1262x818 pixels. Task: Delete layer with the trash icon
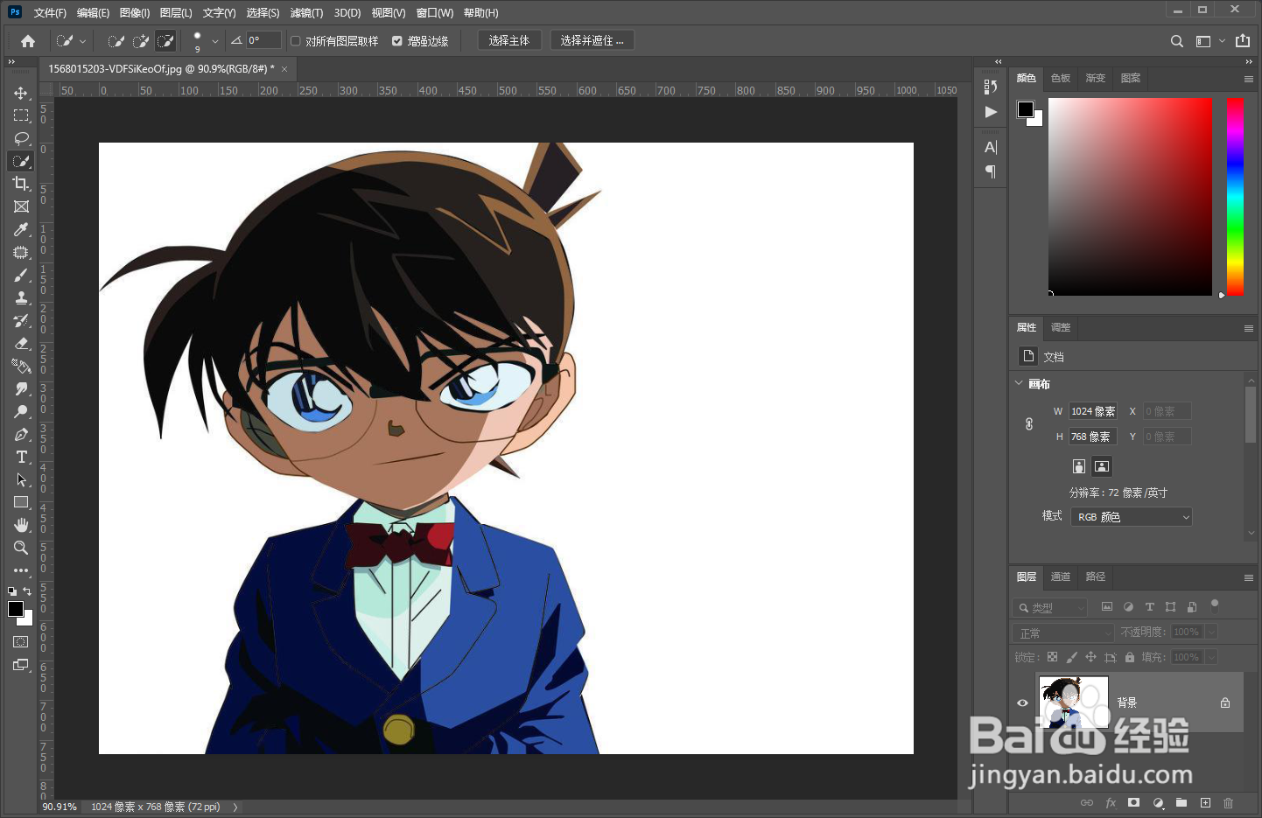point(1229,802)
